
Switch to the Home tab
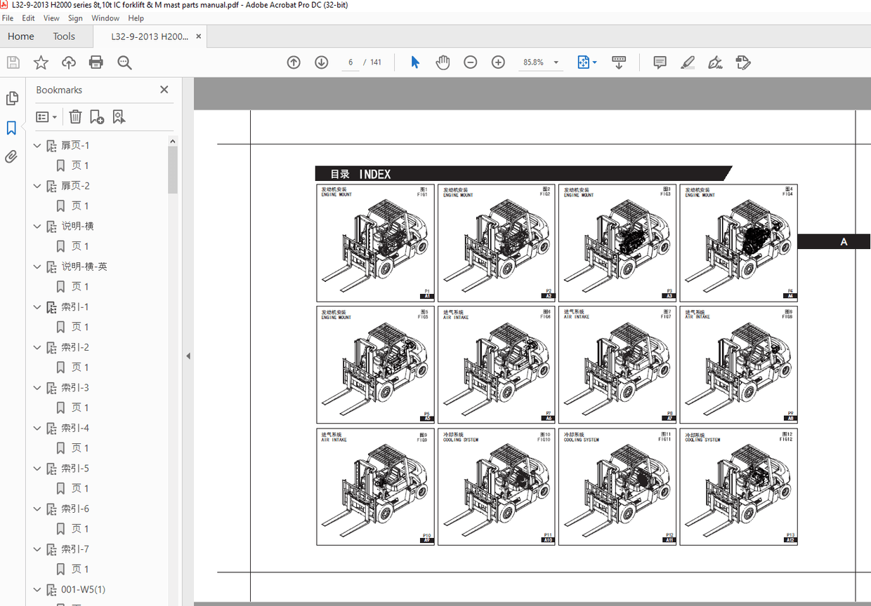tap(21, 36)
